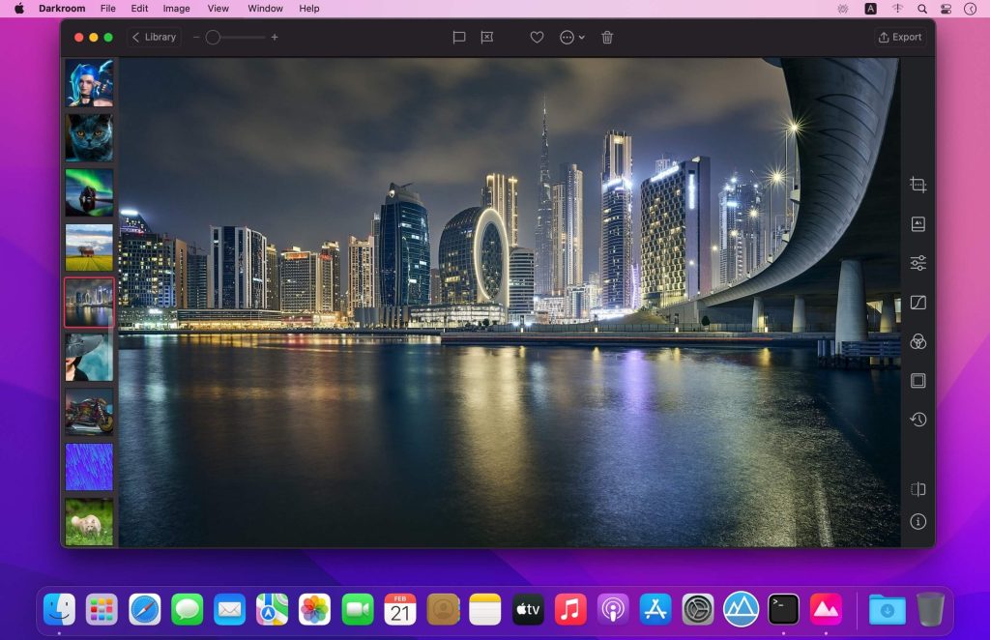990x640 pixels.
Task: Go back to the Library
Action: [153, 37]
